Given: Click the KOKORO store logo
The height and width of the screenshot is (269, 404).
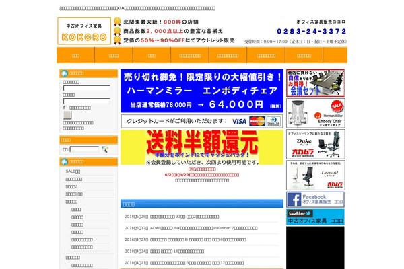Looking at the screenshot, I should tap(84, 31).
